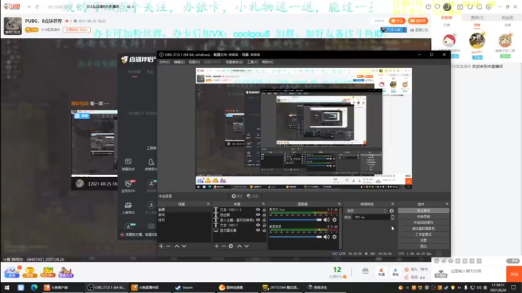Open the 场景集合(S) menu in OBS
This screenshot has height=293, width=522.
(x=234, y=62)
